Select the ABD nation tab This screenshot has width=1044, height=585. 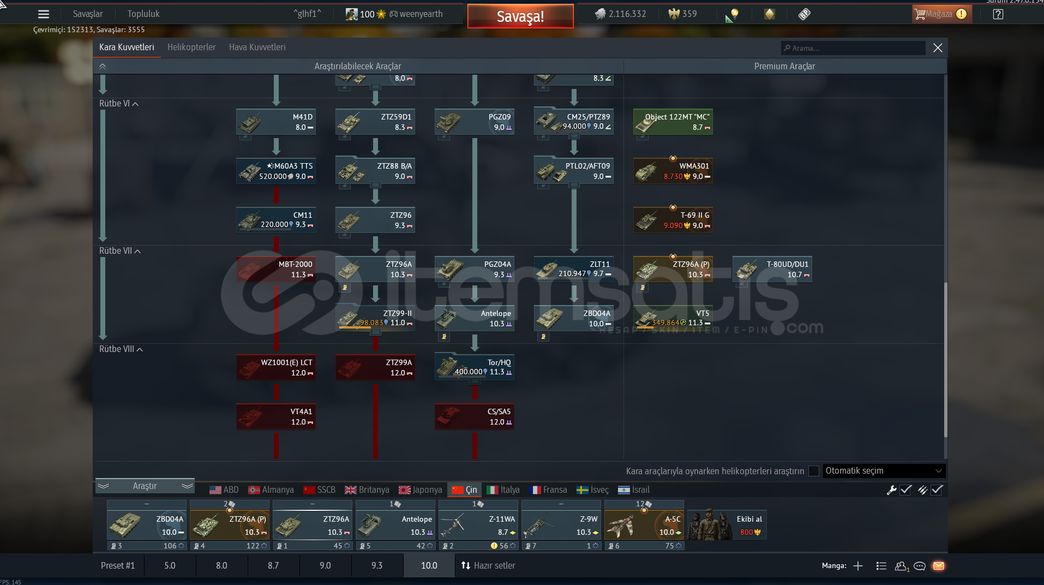224,490
